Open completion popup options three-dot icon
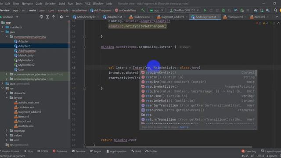 [255, 127]
